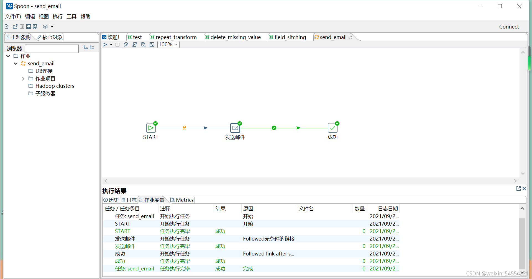Save the current job with disk icon
The height and width of the screenshot is (279, 532).
click(x=29, y=27)
